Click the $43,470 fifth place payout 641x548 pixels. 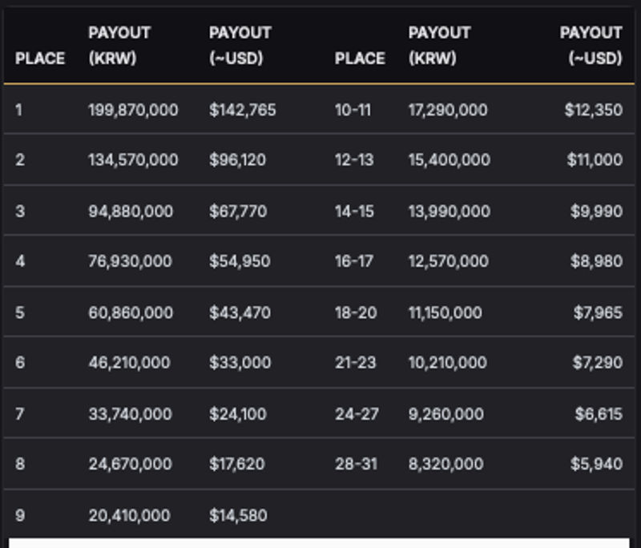[240, 312]
